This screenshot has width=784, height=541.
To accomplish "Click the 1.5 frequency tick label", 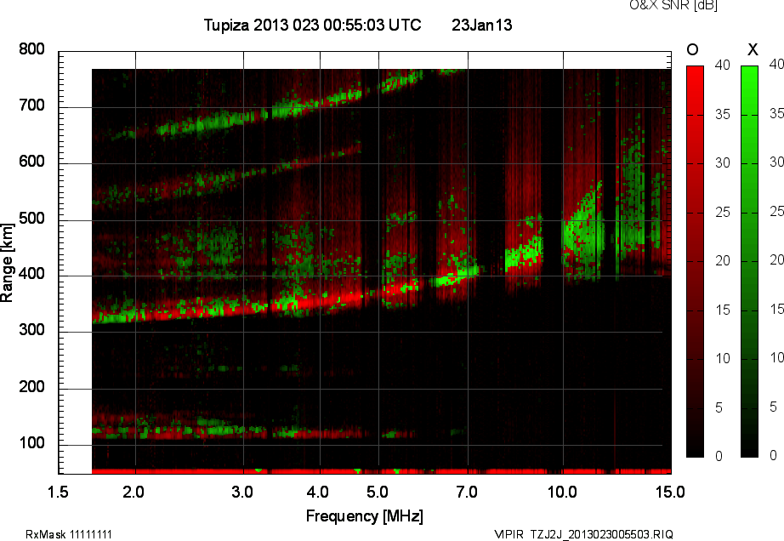I will click(x=58, y=492).
